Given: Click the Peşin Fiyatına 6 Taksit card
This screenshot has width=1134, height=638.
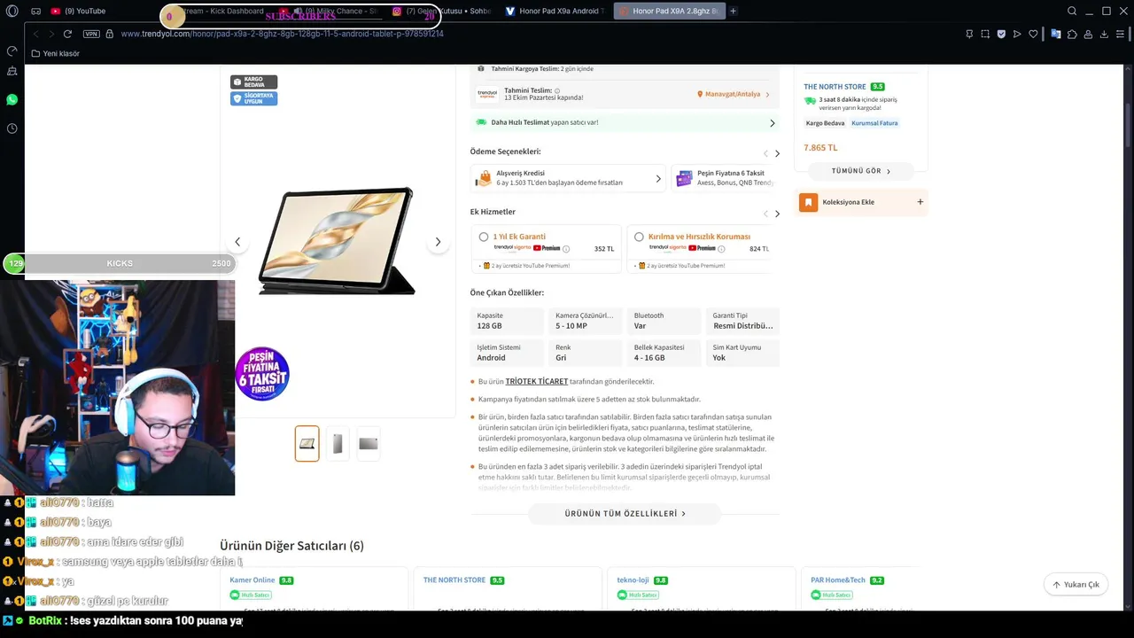Looking at the screenshot, I should click(725, 178).
